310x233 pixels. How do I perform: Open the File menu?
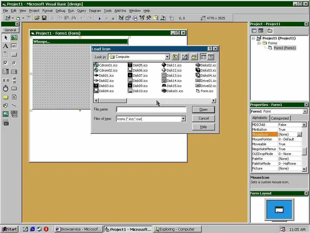(5, 11)
